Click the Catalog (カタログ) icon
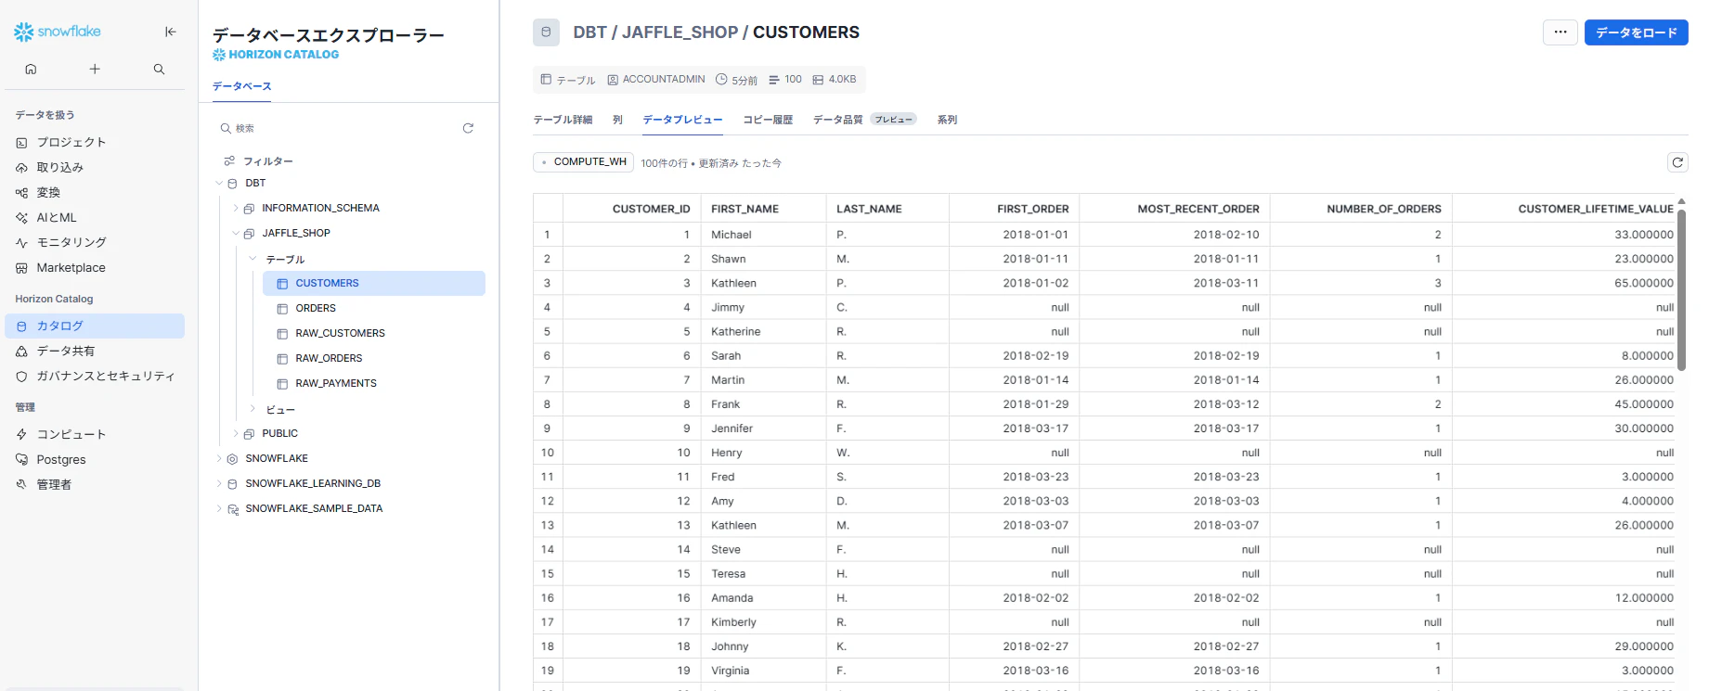Viewport: 1709px width, 691px height. (x=21, y=326)
